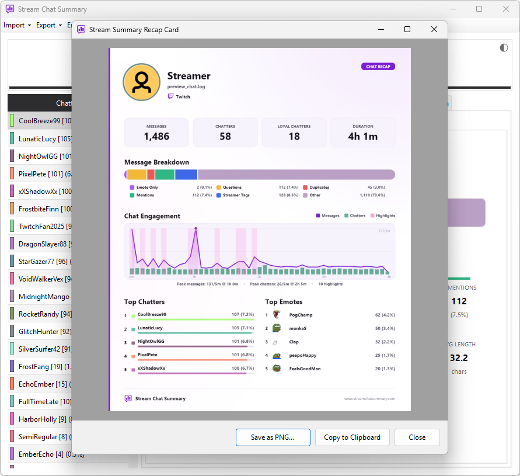Click the Stream Chat Summary app icon in title bar
Image resolution: width=520 pixels, height=476 pixels.
tap(10, 9)
